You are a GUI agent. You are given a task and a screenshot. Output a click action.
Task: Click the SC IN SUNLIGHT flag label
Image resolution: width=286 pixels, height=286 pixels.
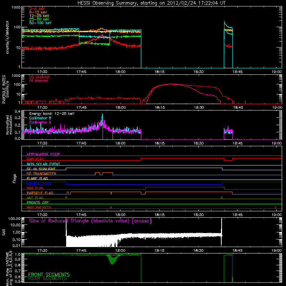(x=41, y=169)
